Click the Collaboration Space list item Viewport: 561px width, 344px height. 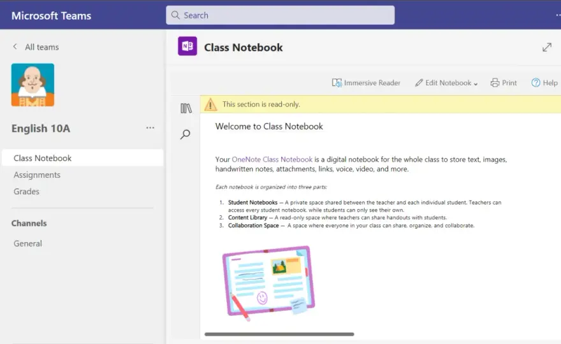[347, 226]
